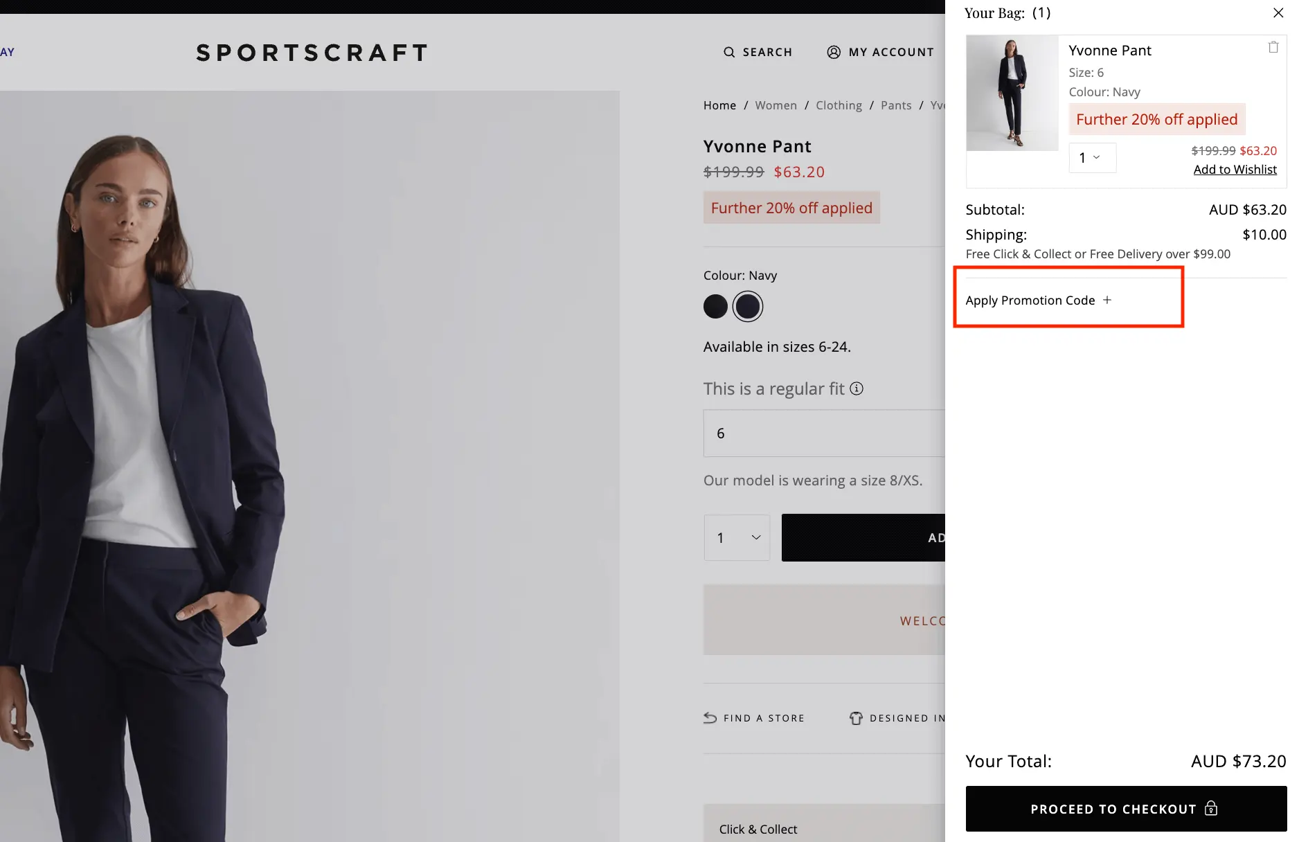Image resolution: width=1299 pixels, height=842 pixels.
Task: Open product page quantity dropdown
Action: tap(737, 537)
